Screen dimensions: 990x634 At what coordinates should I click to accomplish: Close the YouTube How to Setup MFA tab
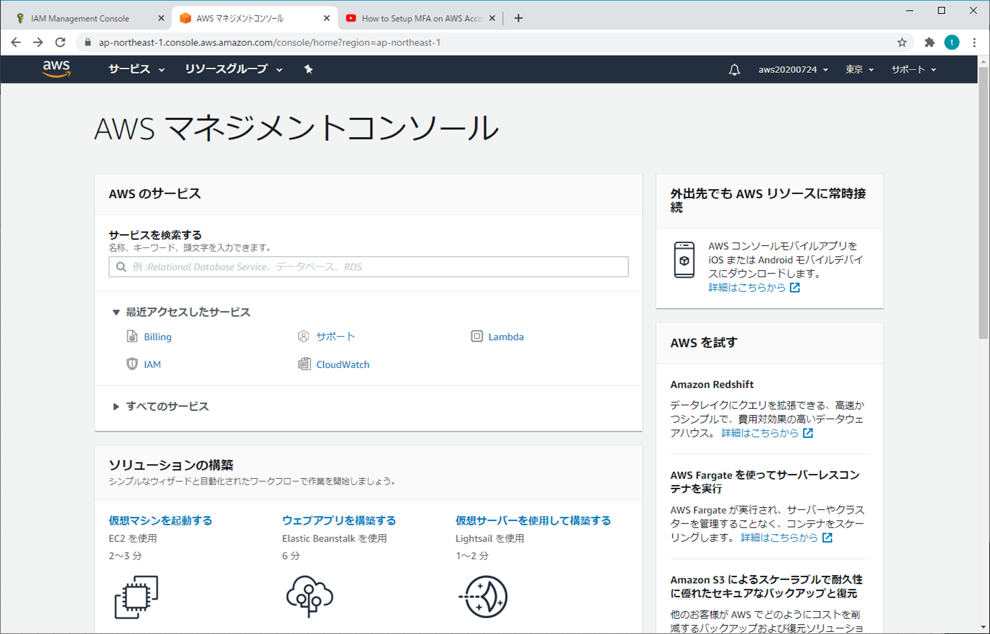pos(492,19)
